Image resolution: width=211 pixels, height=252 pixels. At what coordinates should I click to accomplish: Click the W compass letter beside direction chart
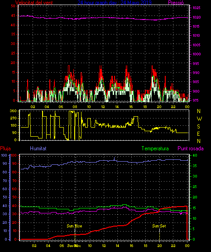199,119
